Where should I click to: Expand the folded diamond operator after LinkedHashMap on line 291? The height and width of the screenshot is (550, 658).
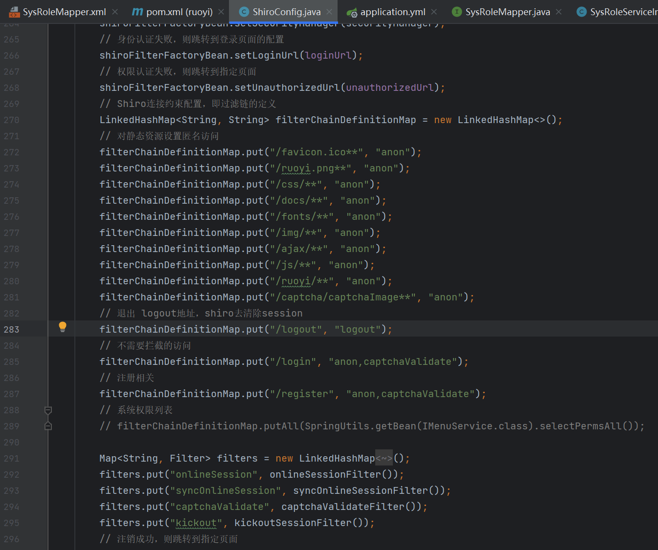(x=384, y=458)
